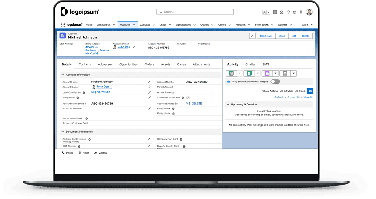Switch to the Contacts record tab
This screenshot has width=376, height=199.
85,64
